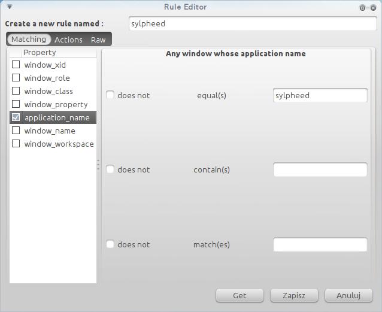Select the window_workspace row text

point(59,144)
